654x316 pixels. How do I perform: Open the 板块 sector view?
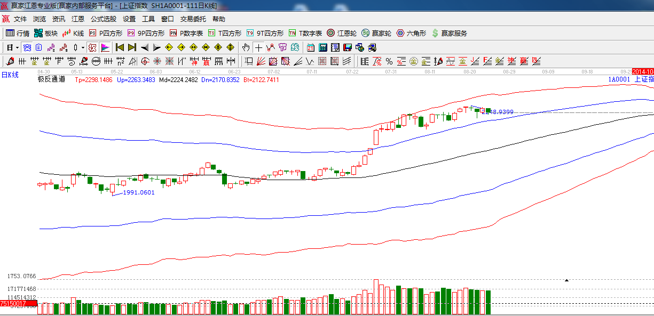(x=46, y=33)
